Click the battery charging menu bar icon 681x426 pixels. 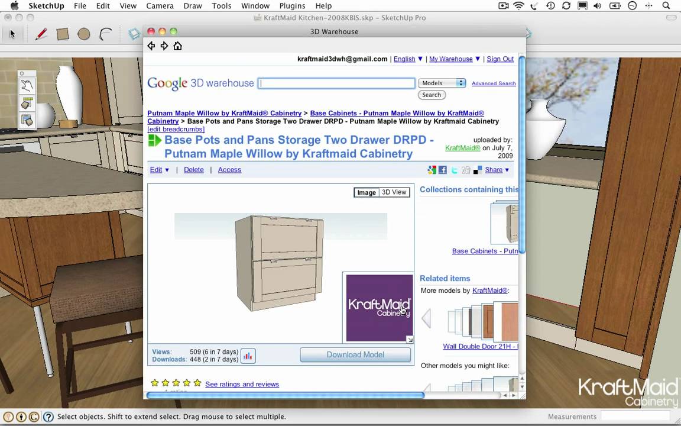(615, 6)
